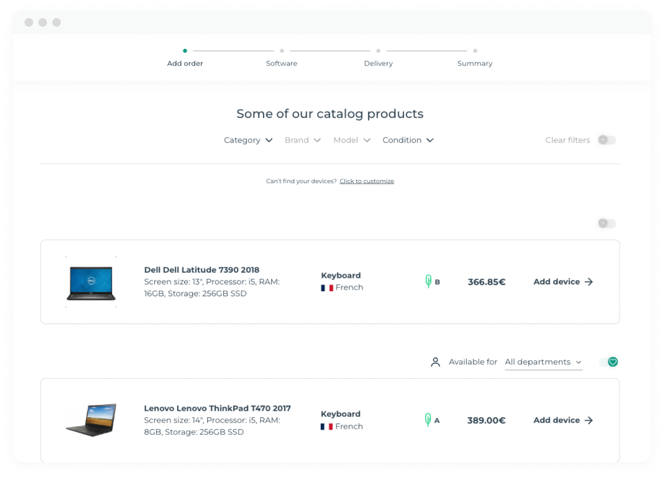Enable the heart toggle above Dell Latitude card

coord(607,224)
